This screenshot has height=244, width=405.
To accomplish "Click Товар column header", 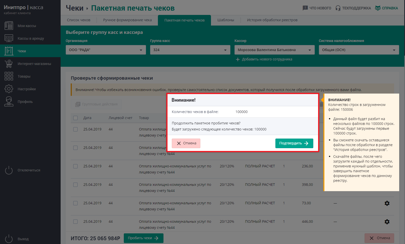I will point(144,118).
